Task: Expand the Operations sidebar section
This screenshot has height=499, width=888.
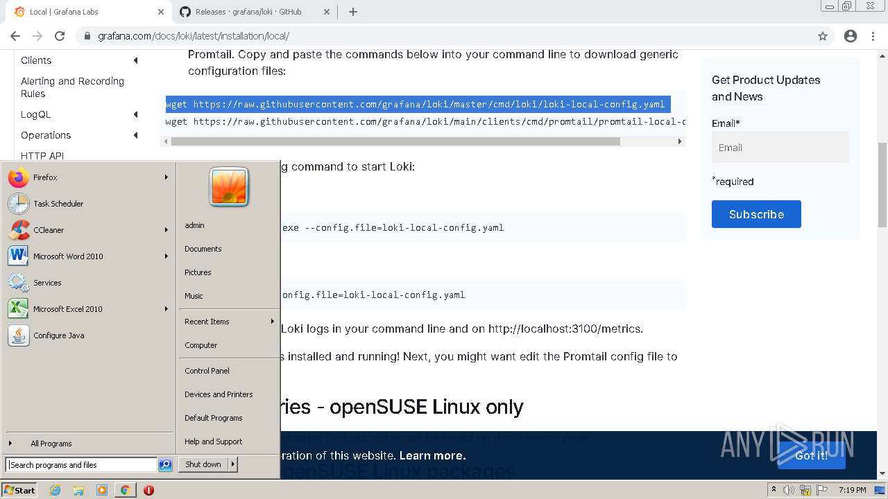Action: (136, 135)
